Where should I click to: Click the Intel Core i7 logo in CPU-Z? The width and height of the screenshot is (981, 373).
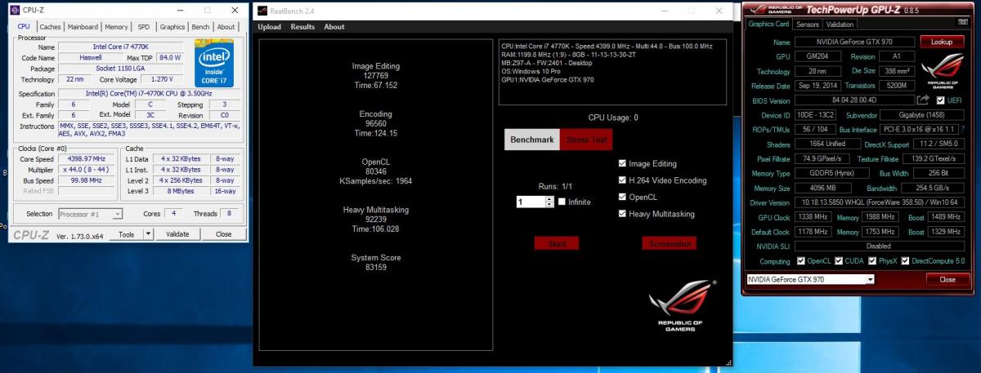[214, 62]
